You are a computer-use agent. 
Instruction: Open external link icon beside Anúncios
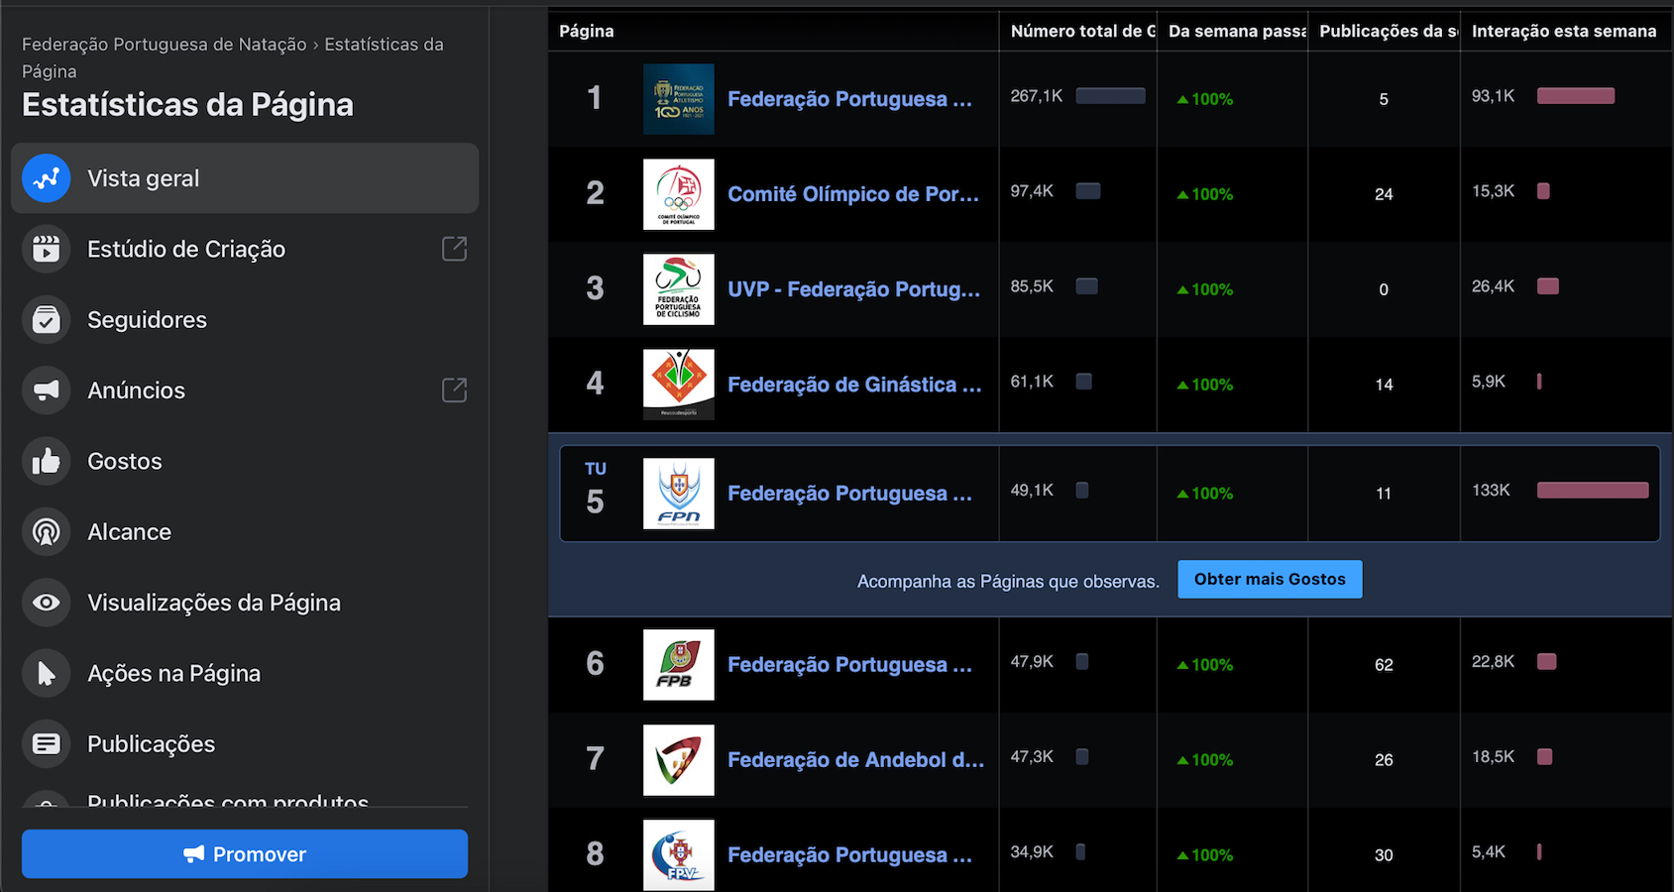pos(454,390)
